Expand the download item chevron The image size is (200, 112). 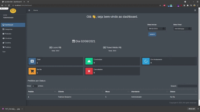[x=22, y=109]
